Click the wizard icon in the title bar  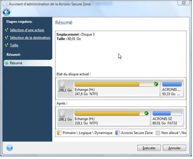pyautogui.click(x=5, y=4)
